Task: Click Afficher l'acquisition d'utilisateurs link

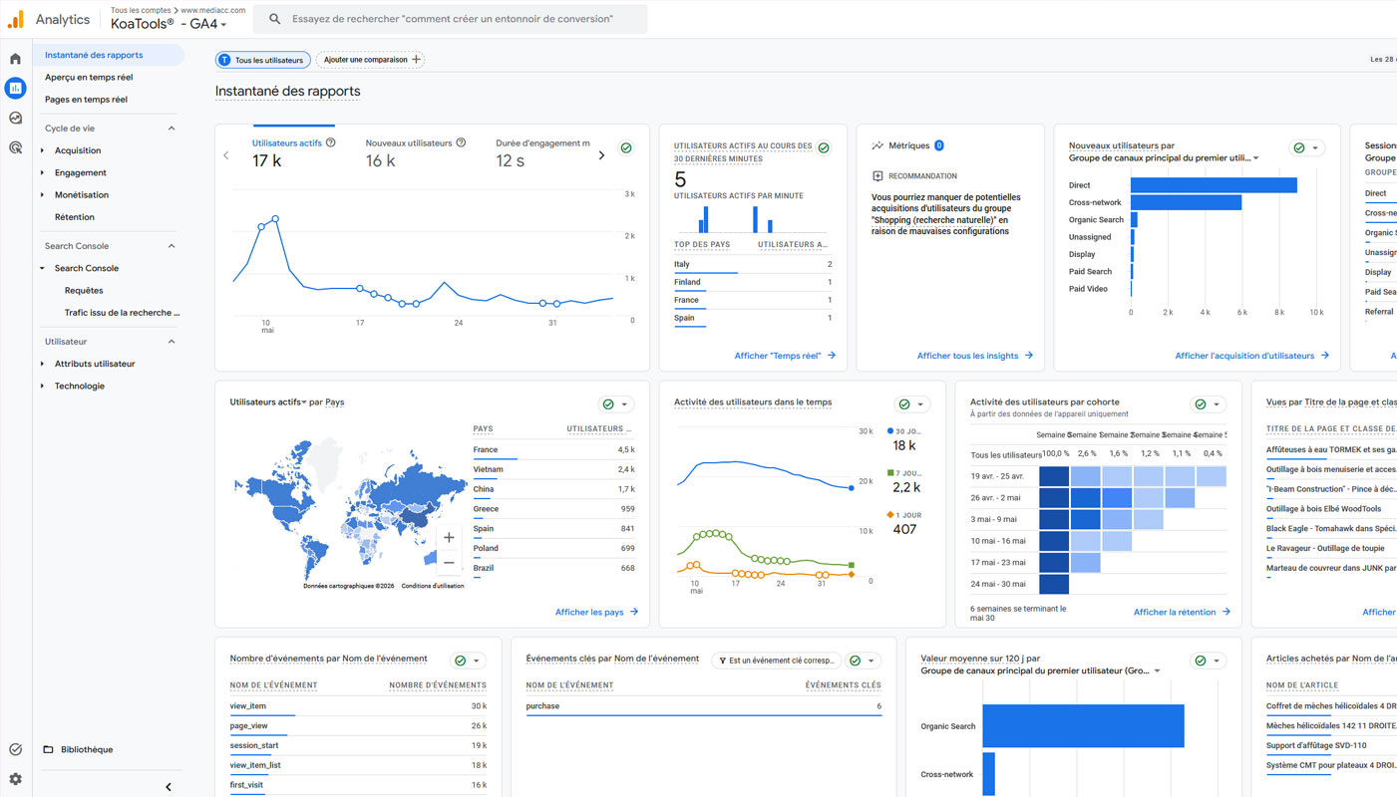Action: coord(1251,356)
